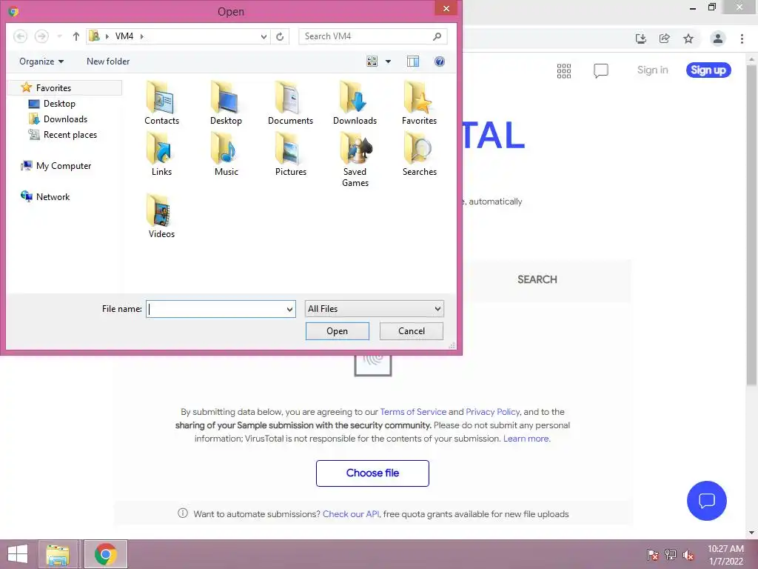This screenshot has height=569, width=758.
Task: Click the Back navigation arrow in dialog
Action: pyautogui.click(x=20, y=36)
